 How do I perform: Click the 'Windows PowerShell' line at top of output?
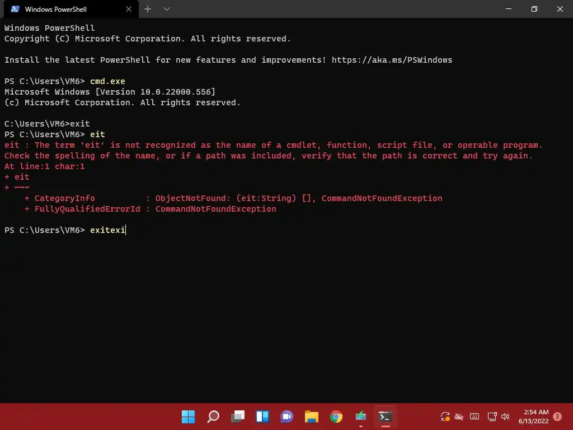tap(49, 28)
